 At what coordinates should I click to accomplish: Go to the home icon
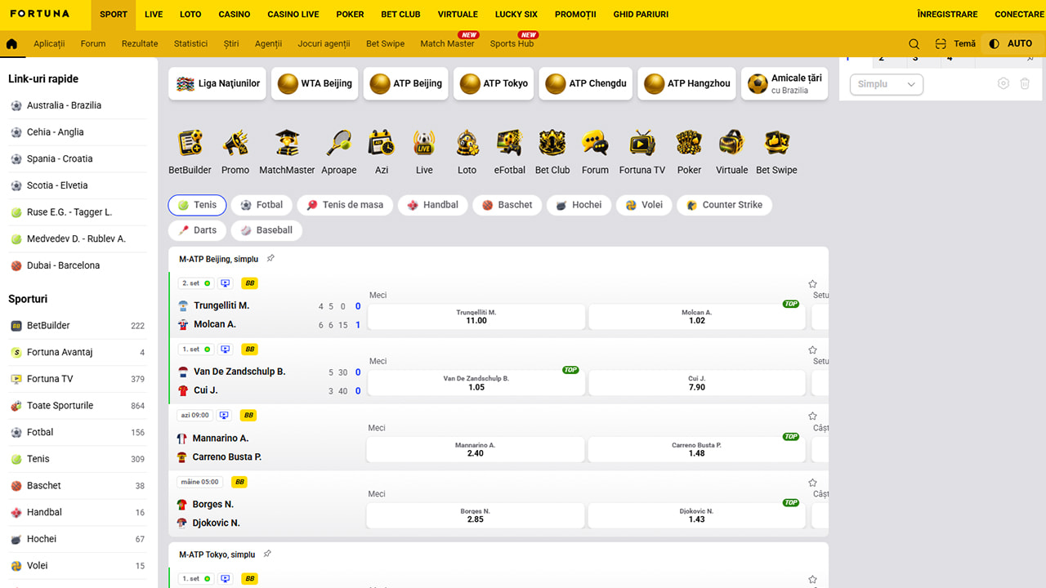pyautogui.click(x=11, y=44)
